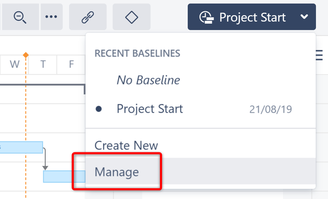Click the W day column header
The width and height of the screenshot is (328, 199).
click(x=15, y=64)
